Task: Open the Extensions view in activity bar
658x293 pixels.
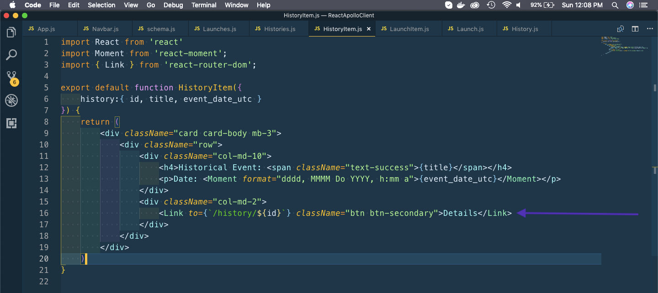Action: point(11,123)
